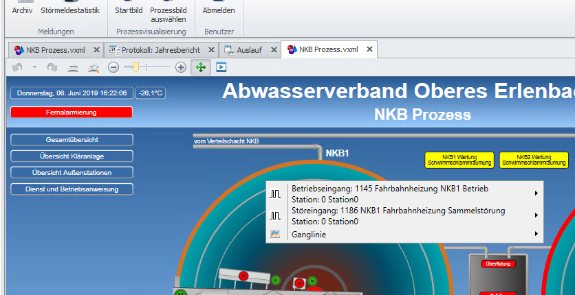The height and width of the screenshot is (295, 575).
Task: Open the small dropdown arrow beside undo
Action: click(34, 67)
